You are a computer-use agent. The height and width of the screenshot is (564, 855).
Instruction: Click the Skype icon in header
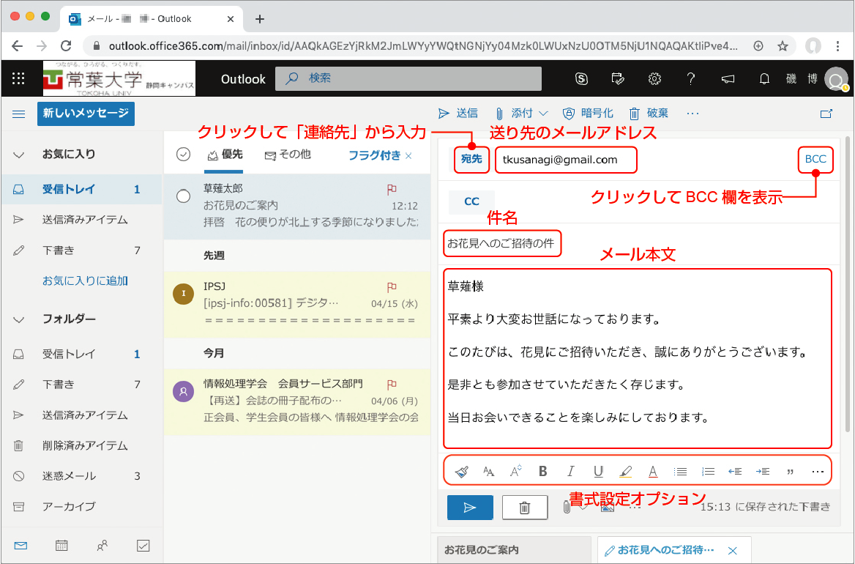[x=582, y=79]
